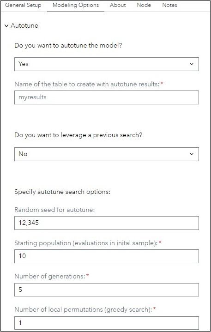Open the About tab

click(118, 5)
